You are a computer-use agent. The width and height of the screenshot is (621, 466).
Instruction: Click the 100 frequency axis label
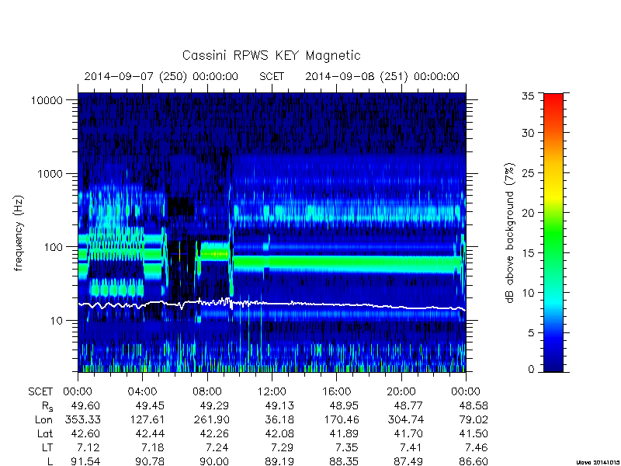(x=54, y=247)
